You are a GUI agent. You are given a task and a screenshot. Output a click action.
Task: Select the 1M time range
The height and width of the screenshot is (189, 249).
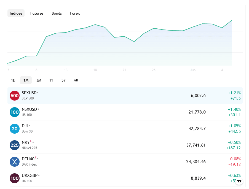click(26, 80)
